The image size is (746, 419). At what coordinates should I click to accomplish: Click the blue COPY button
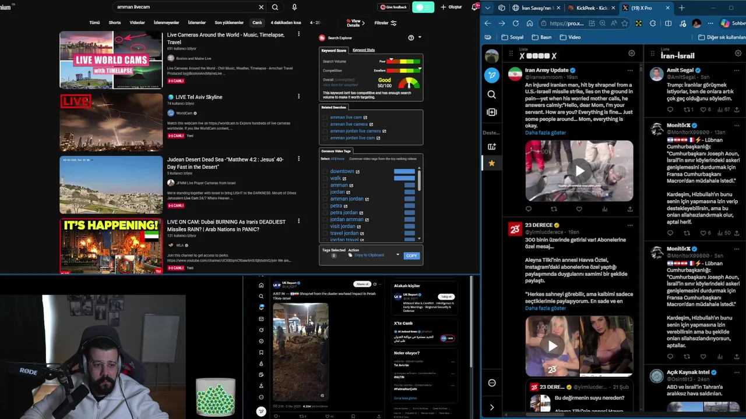[411, 255]
